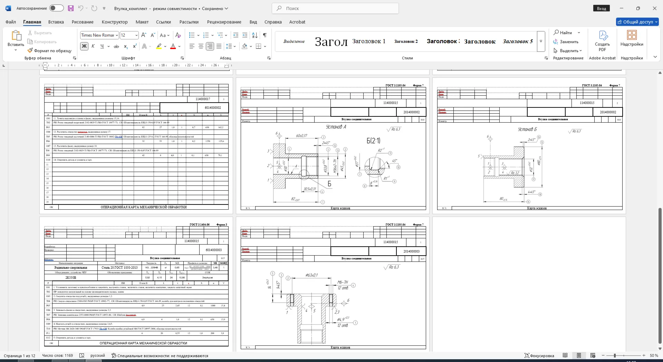Apply italic formatting
This screenshot has height=362, width=663.
point(93,46)
